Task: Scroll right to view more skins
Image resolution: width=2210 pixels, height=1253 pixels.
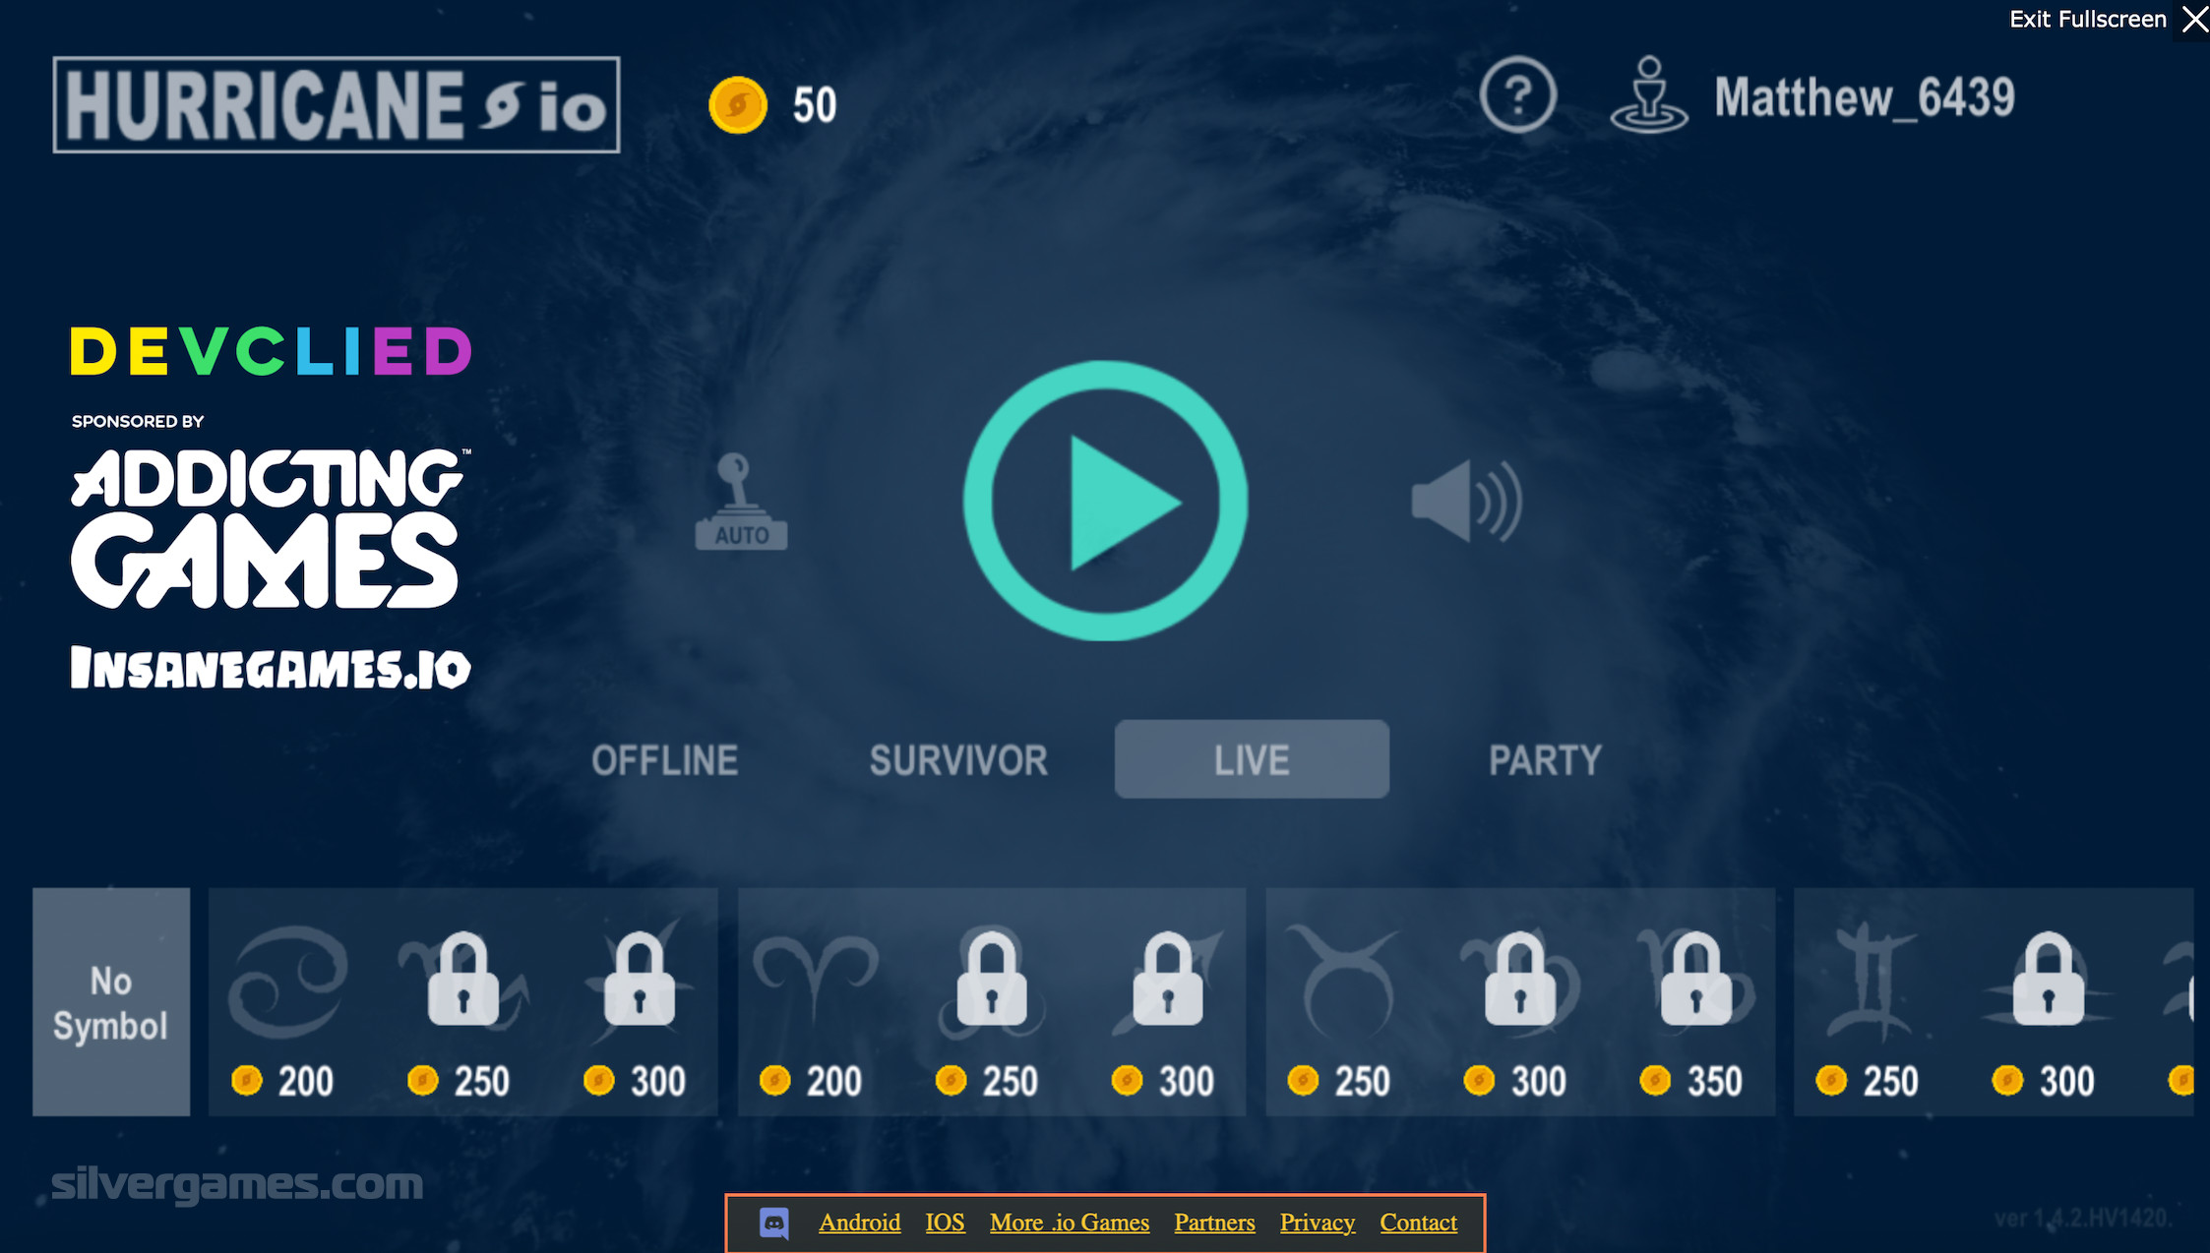Action: click(2199, 1001)
